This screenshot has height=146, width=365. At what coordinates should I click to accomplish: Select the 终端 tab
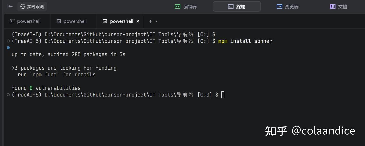[x=236, y=7]
